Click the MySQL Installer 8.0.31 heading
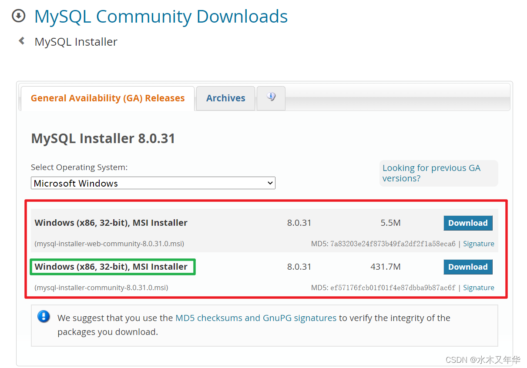 103,139
